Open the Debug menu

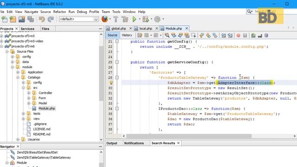click(x=82, y=12)
